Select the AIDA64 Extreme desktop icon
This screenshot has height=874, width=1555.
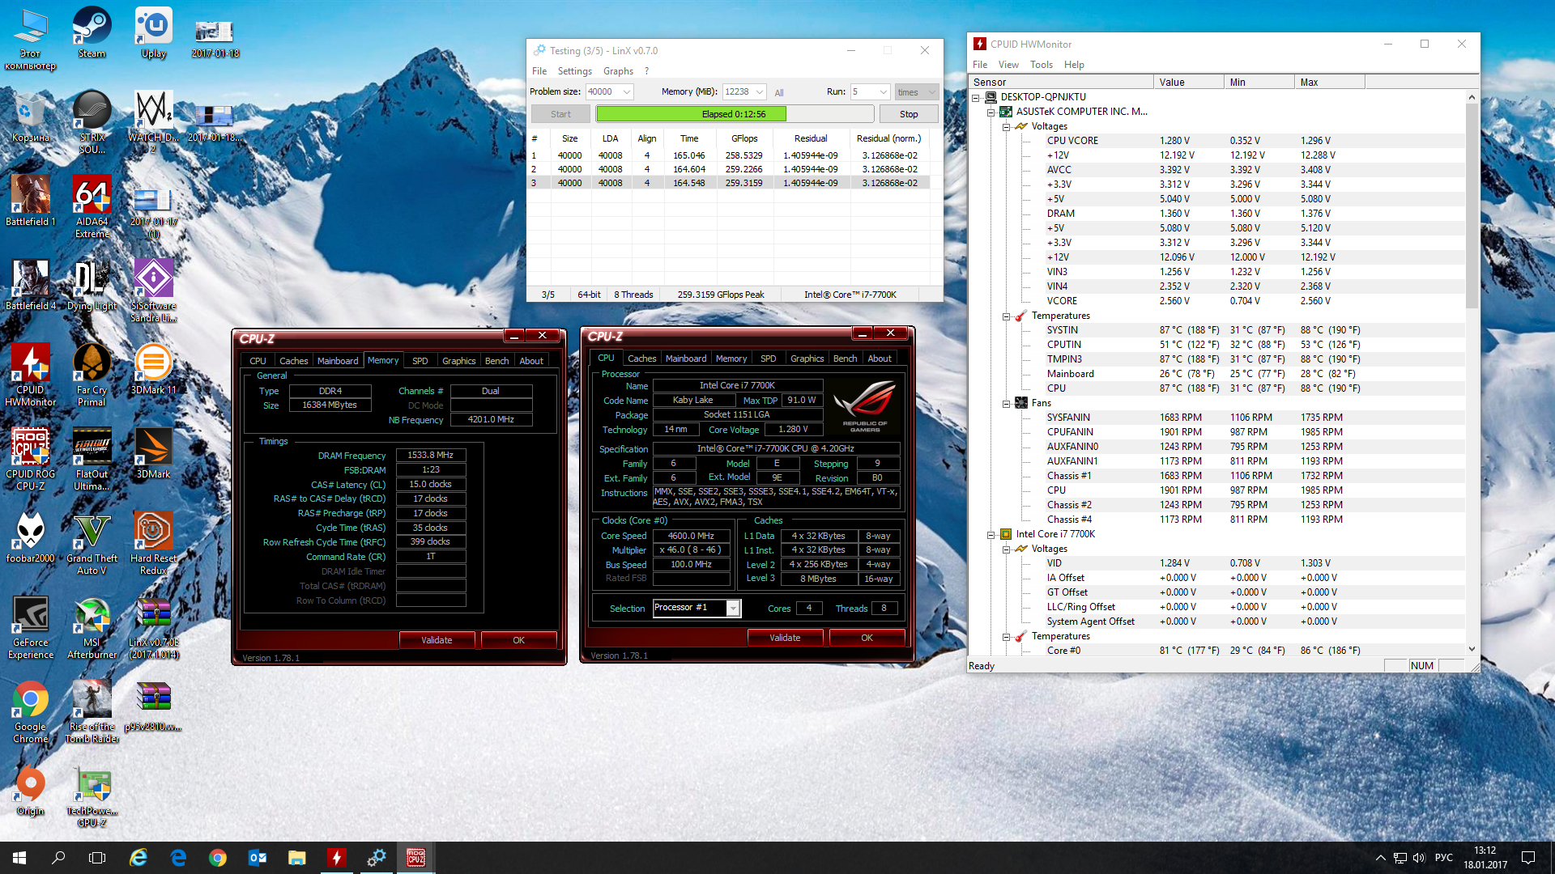pos(92,206)
